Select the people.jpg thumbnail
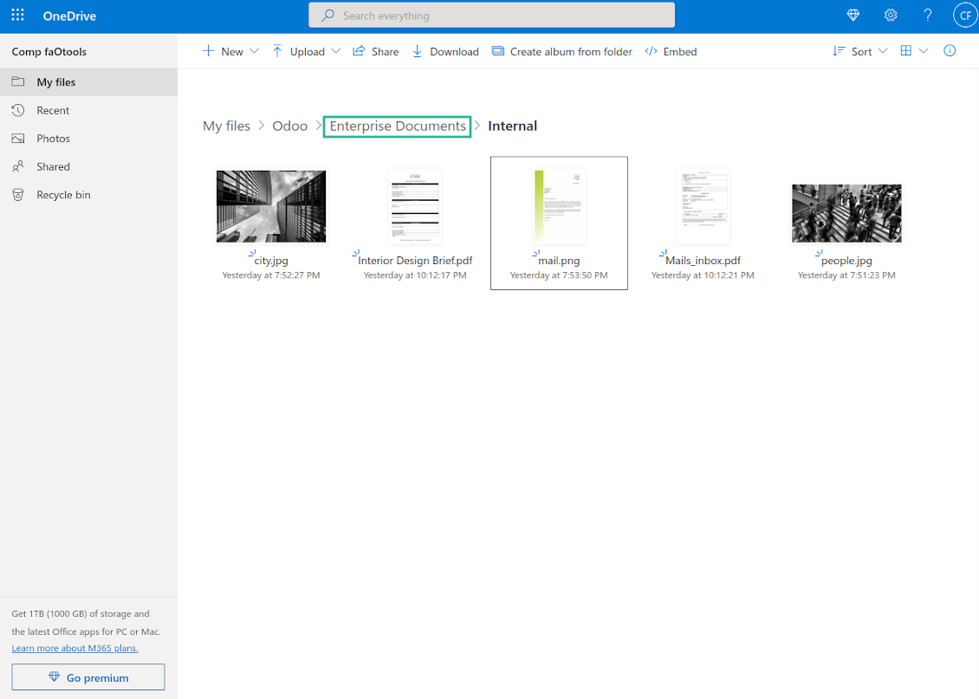The height and width of the screenshot is (699, 979). pyautogui.click(x=846, y=213)
